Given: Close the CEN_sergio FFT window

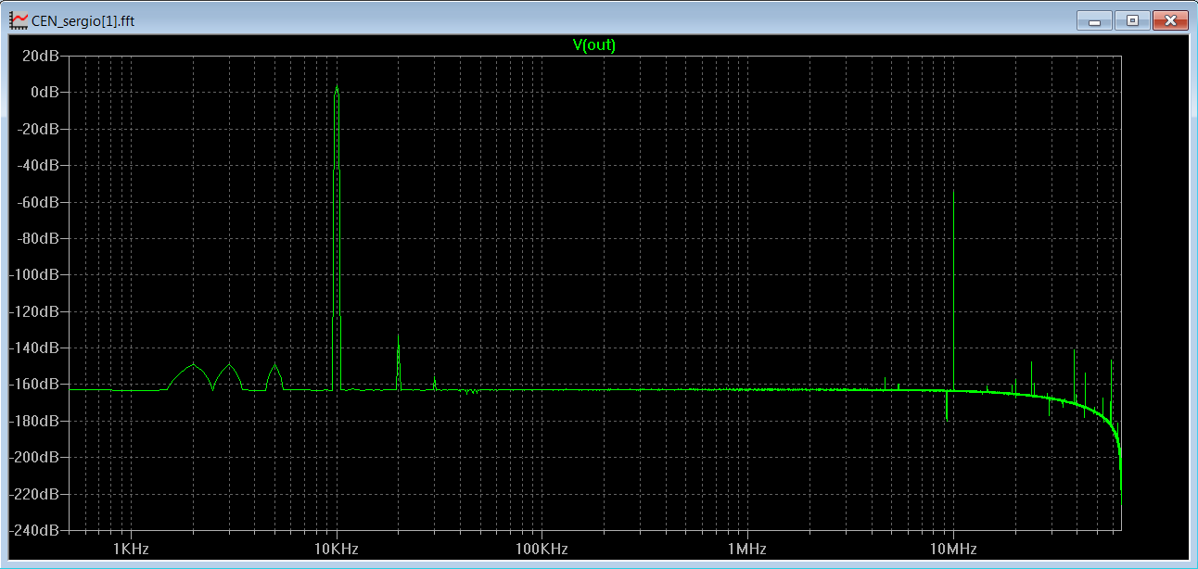Looking at the screenshot, I should click(x=1170, y=19).
